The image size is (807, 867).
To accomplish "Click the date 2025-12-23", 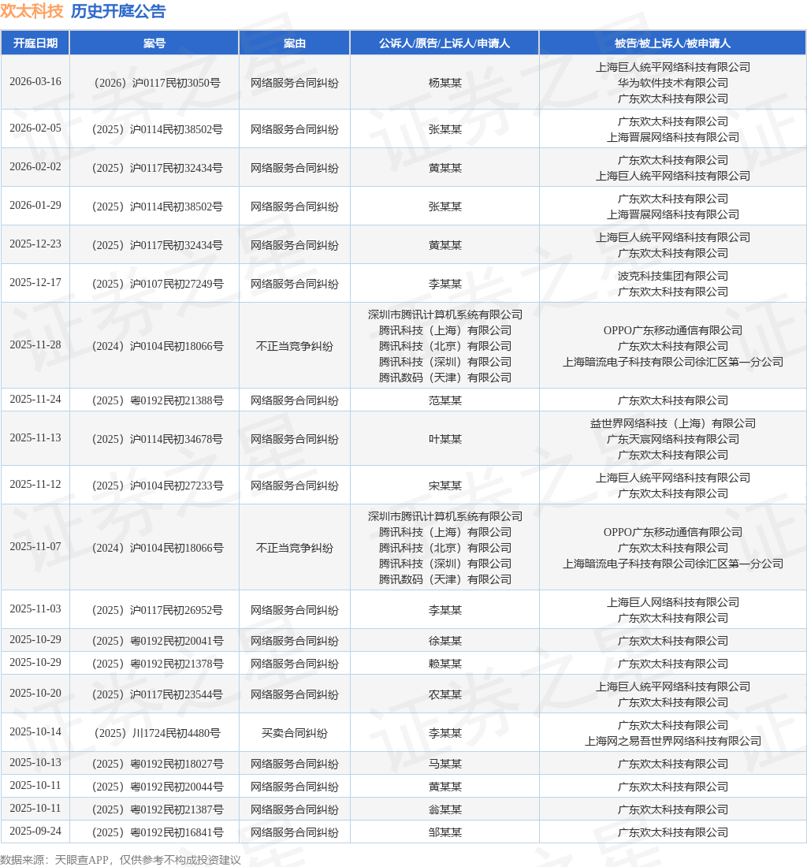I will coord(35,244).
